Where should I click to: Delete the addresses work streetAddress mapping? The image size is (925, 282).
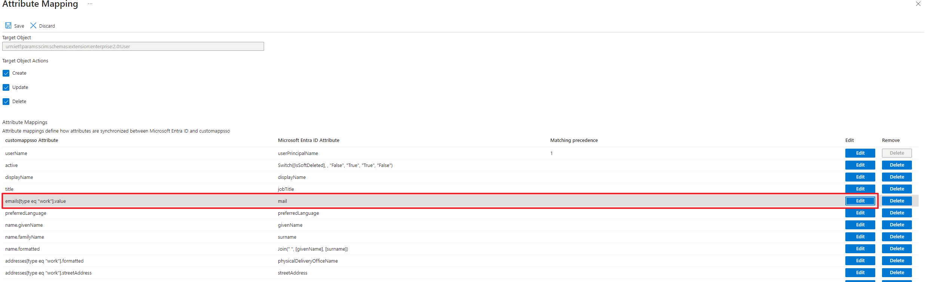click(x=897, y=273)
